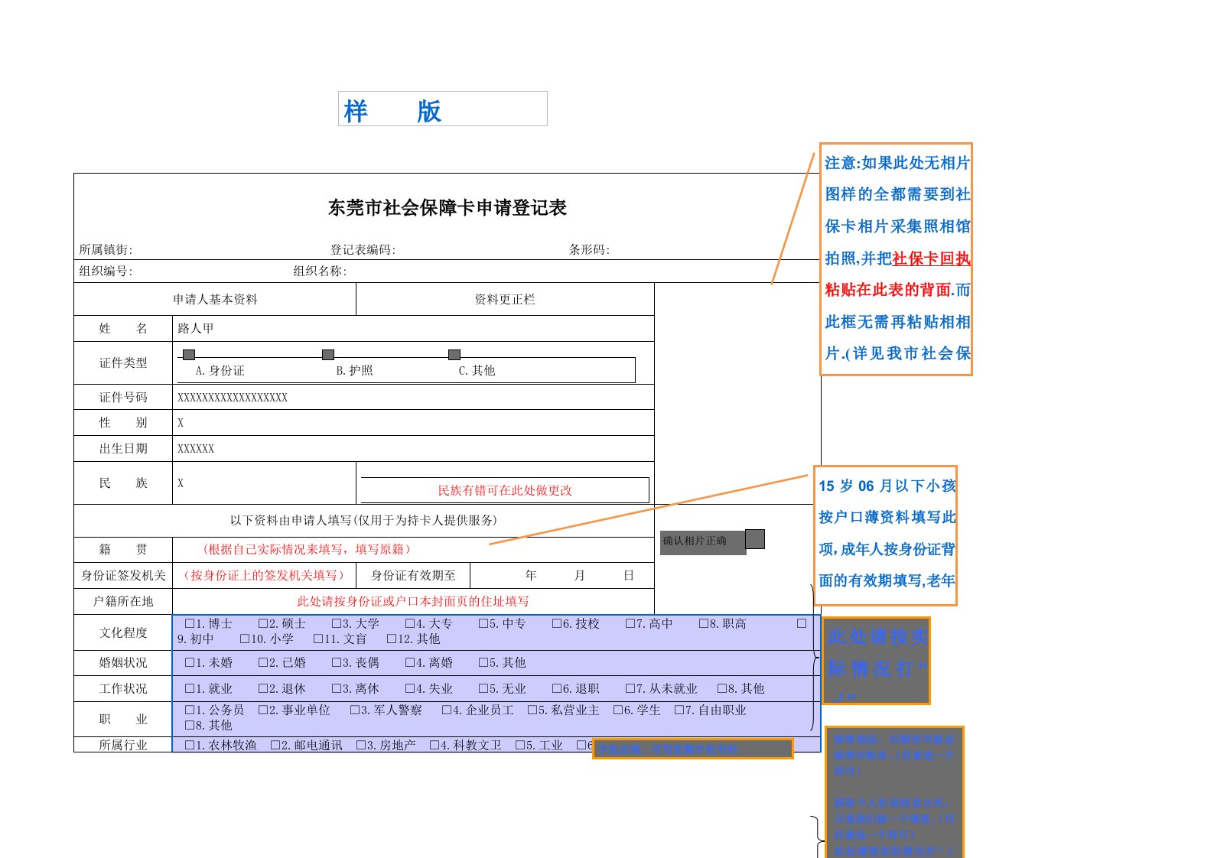Select the form title 东莞市社会保障卡申请登记表
The height and width of the screenshot is (858, 1214).
coord(448,208)
